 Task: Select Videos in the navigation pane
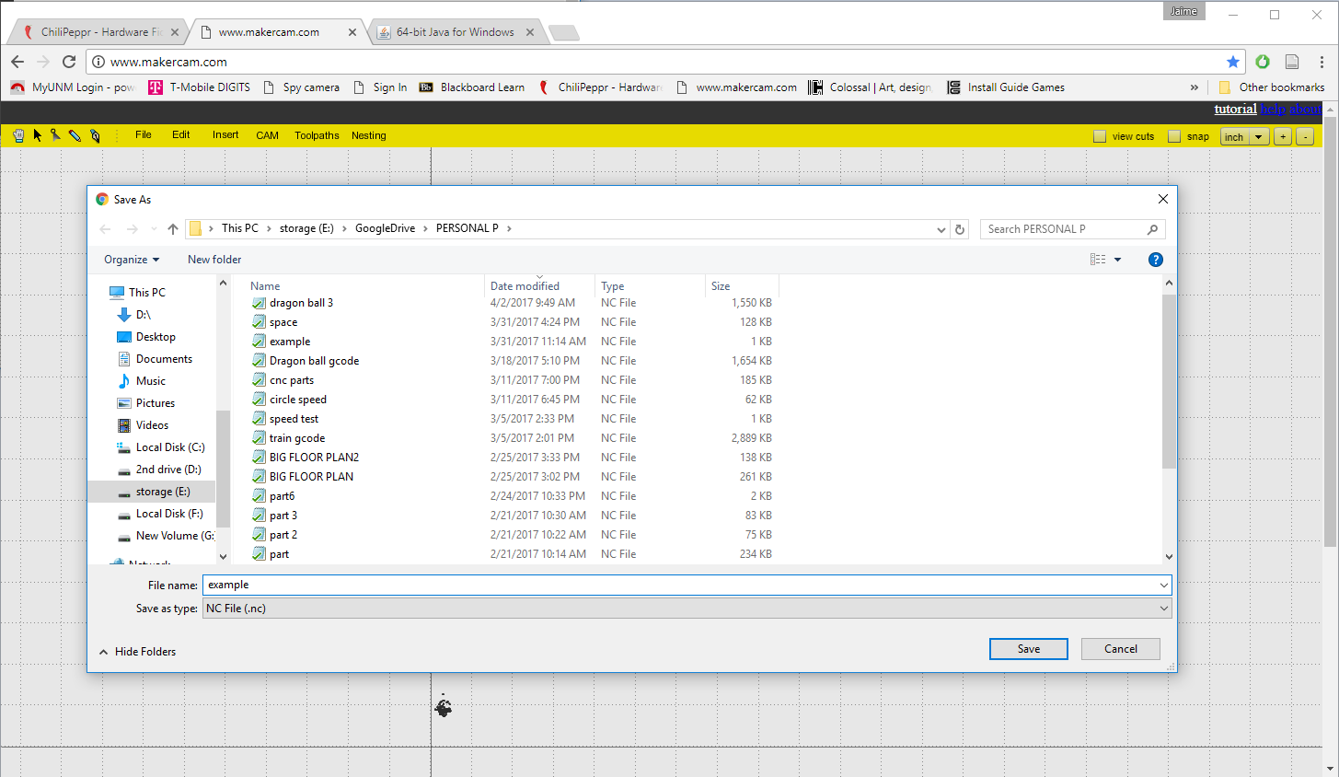[x=152, y=425]
